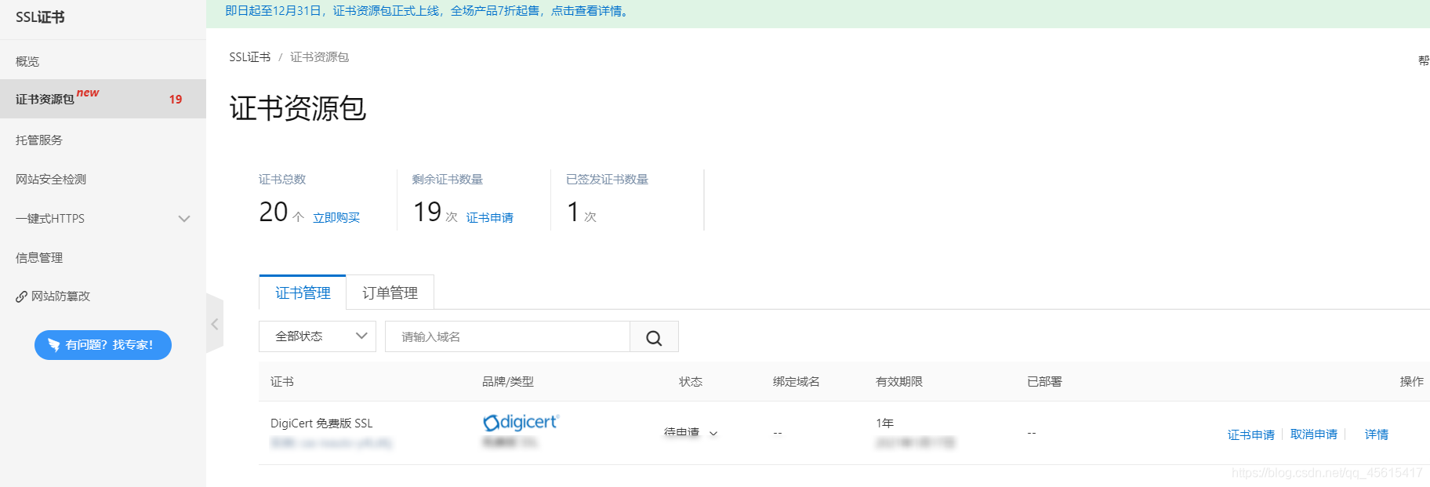Click the 证书总数 label

click(282, 180)
